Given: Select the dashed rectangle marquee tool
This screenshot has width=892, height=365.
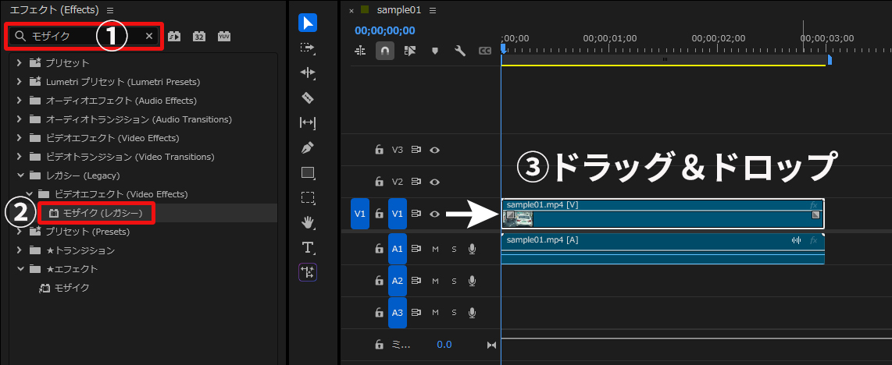Looking at the screenshot, I should click(308, 197).
